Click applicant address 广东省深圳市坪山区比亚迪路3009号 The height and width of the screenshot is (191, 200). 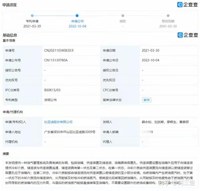(x=70, y=132)
